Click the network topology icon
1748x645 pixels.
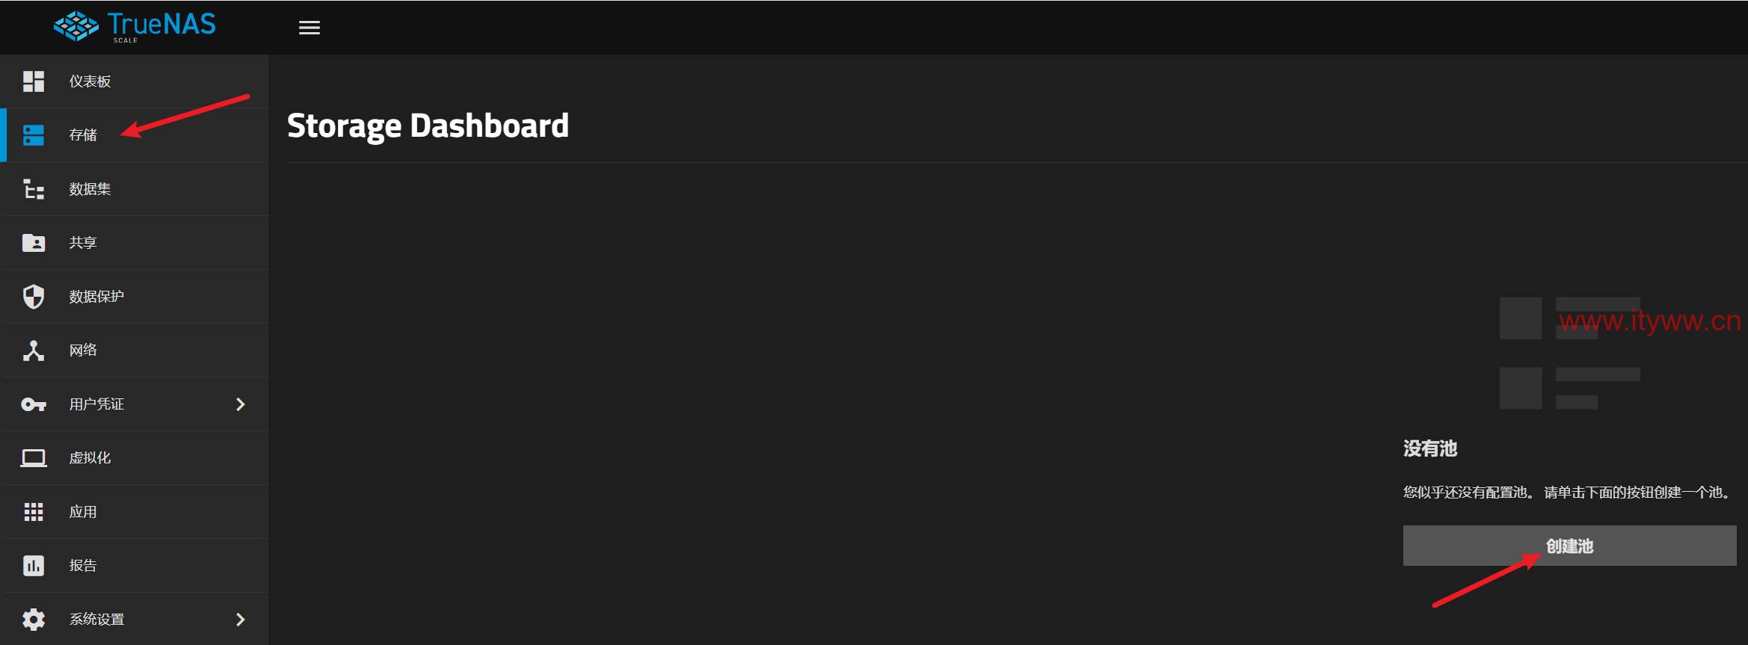tap(34, 351)
